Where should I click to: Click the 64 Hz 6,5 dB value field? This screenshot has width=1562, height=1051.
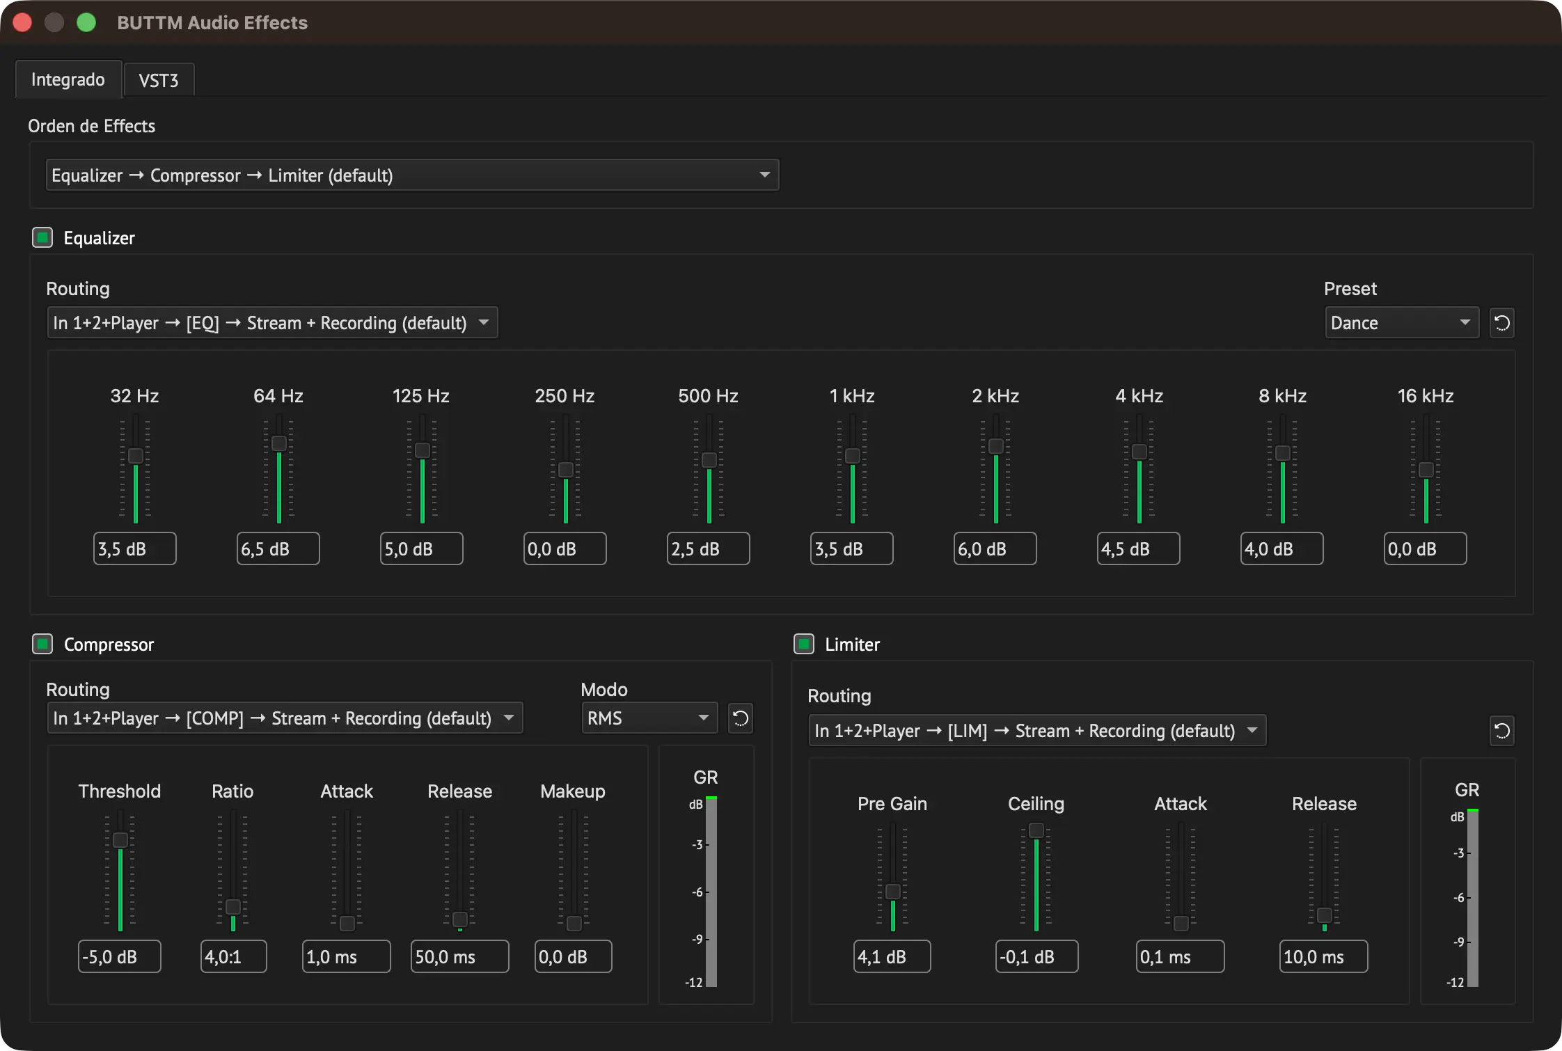pos(278,548)
